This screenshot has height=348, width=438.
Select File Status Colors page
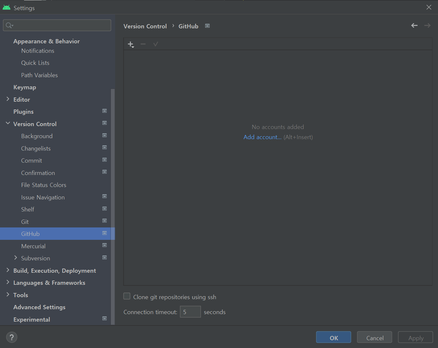(x=44, y=185)
